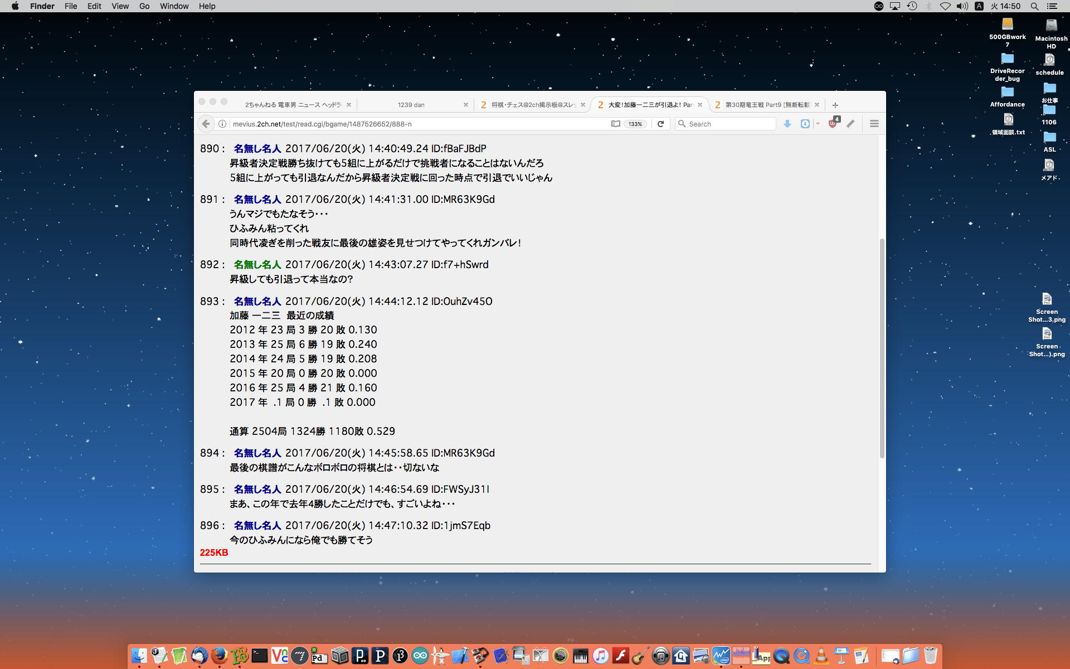1070x669 pixels.
Task: Click the 名無し名人 link on post 892
Action: point(257,265)
